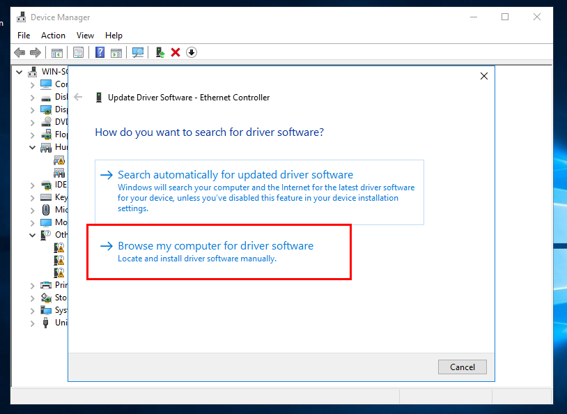Click the Other devices question mark icon
567x414 pixels.
click(x=45, y=235)
